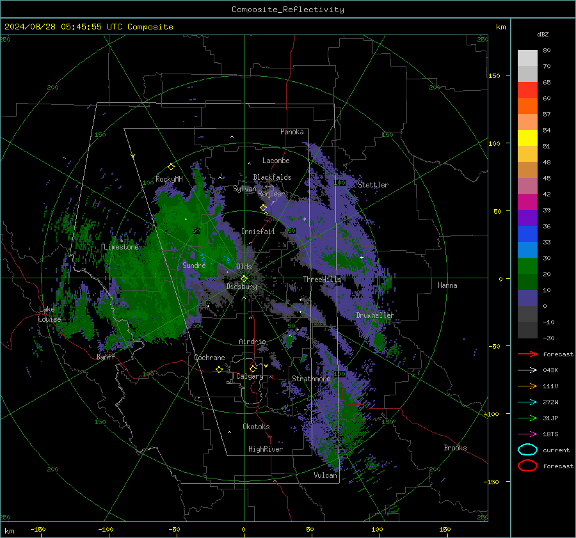Click the Sylvan label
576x538 pixels.
coord(244,189)
